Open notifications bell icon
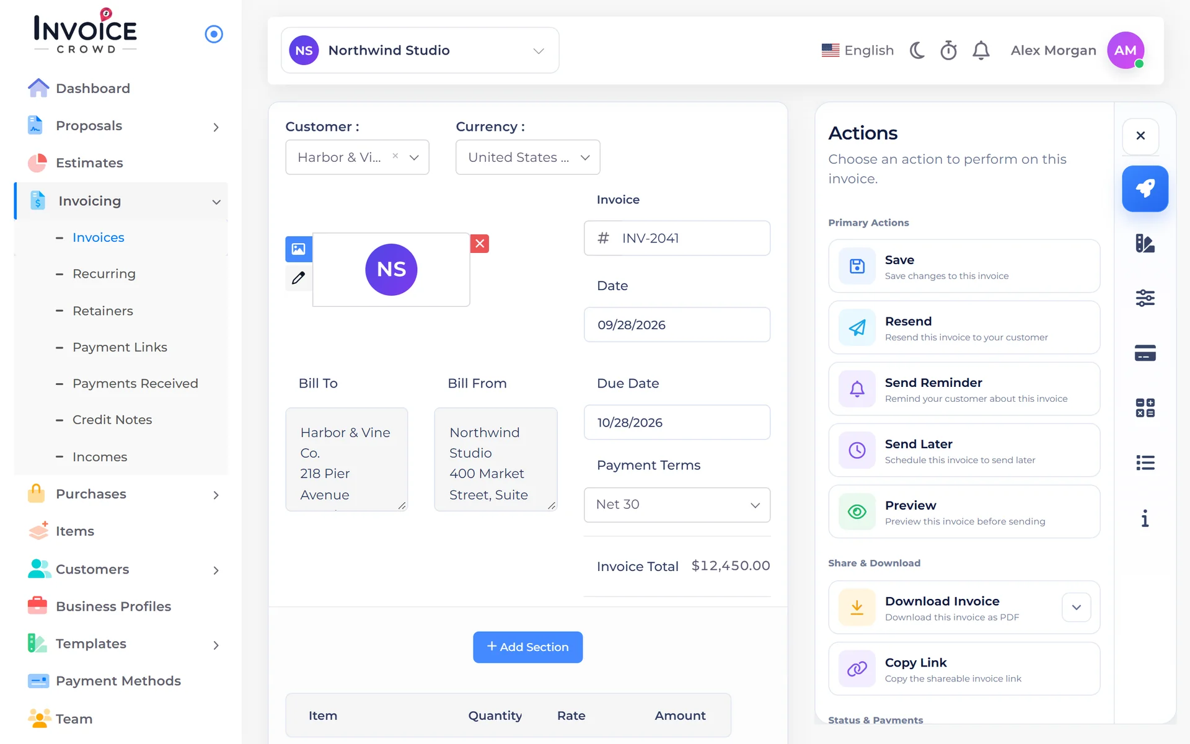The height and width of the screenshot is (744, 1190). 981,50
